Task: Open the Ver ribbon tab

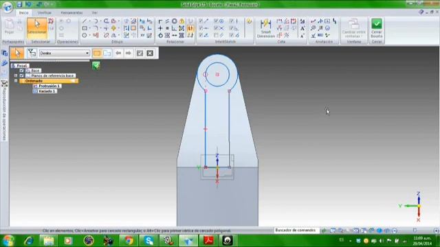Action: click(95, 13)
